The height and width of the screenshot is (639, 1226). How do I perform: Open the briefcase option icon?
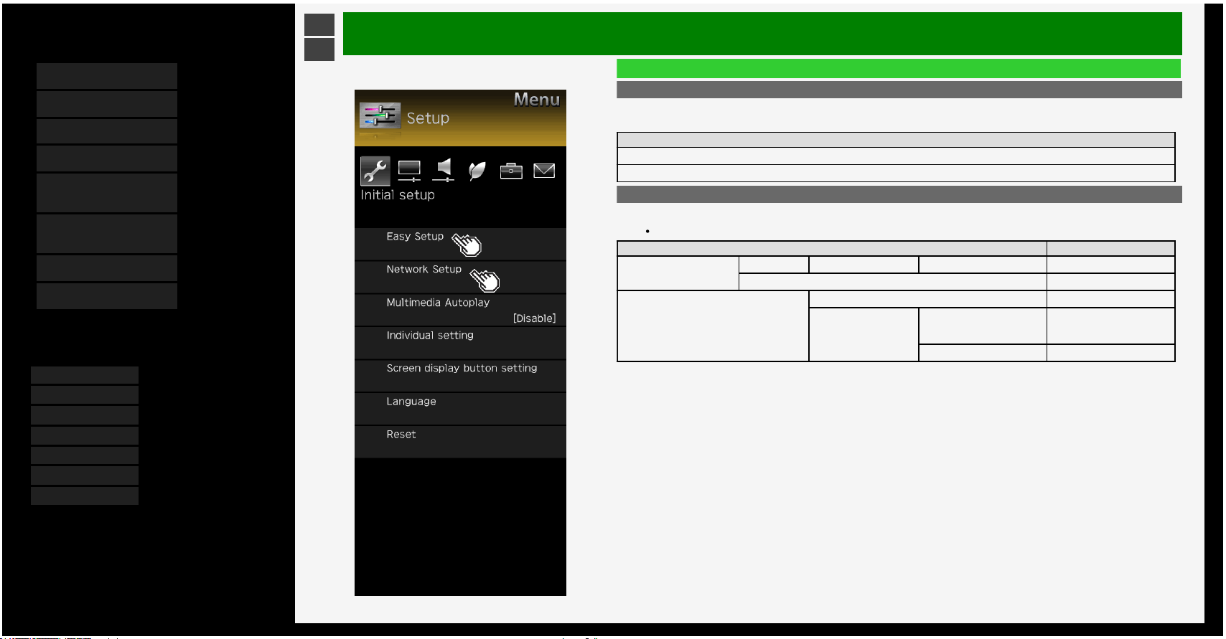[511, 171]
